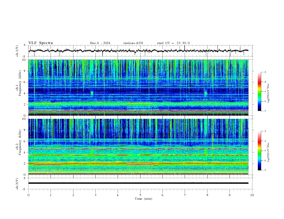Image resolution: width=284 pixels, height=219 pixels.
Task: Click the ch.1 PSD color bar
Action: [x=259, y=92]
